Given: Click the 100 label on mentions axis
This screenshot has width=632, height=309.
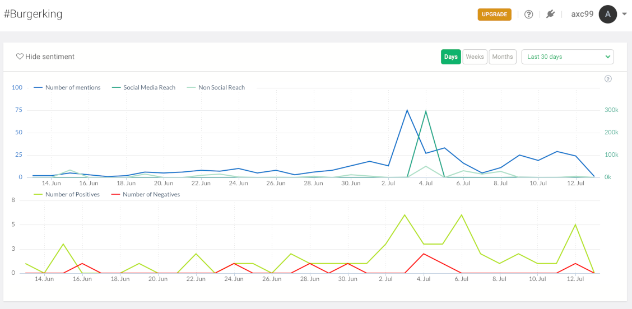Looking at the screenshot, I should pos(17,87).
